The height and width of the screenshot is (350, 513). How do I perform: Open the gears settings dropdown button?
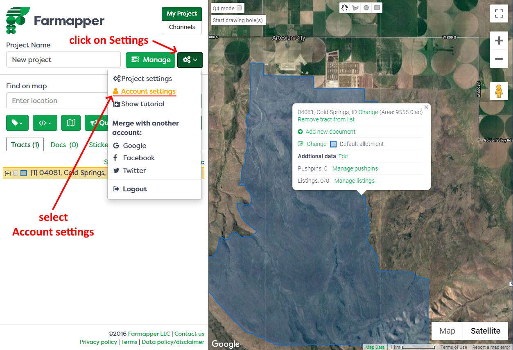tap(190, 60)
